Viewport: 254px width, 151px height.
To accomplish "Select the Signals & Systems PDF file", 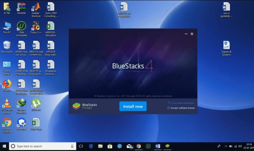I will (226, 46).
